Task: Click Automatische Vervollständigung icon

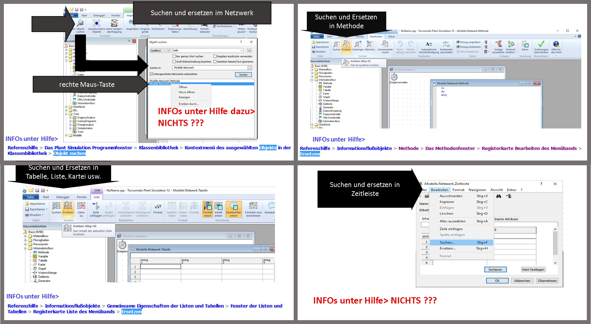Action: point(429,47)
